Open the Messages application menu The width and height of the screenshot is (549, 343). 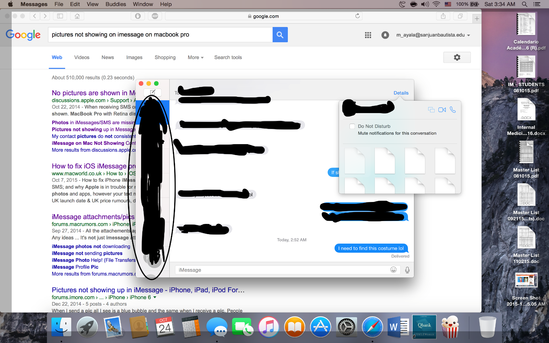tap(34, 4)
